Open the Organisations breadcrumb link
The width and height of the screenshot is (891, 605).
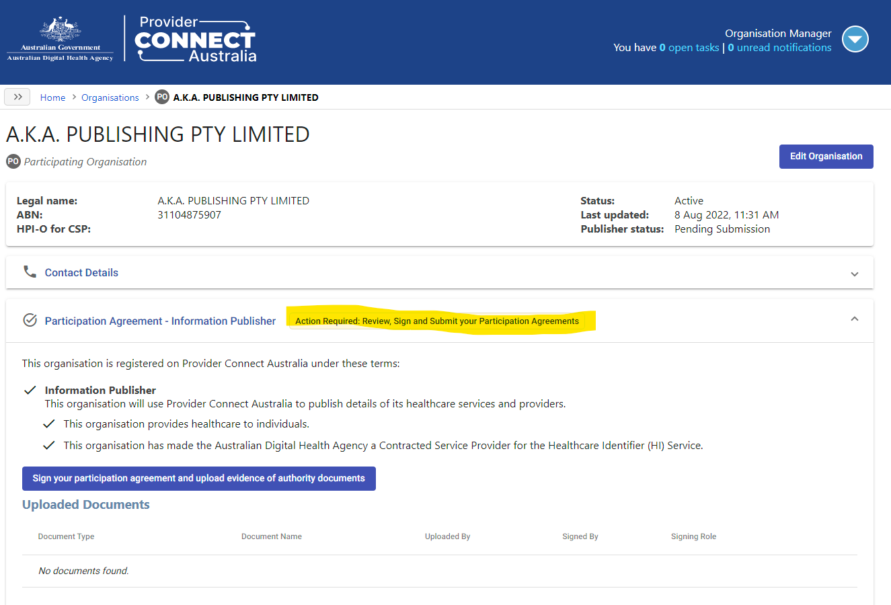coord(110,97)
